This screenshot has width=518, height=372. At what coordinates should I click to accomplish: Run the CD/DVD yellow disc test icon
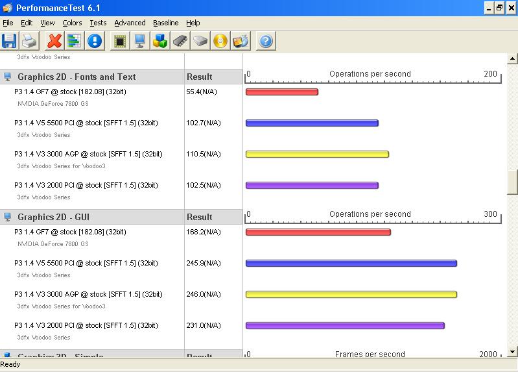pos(220,42)
